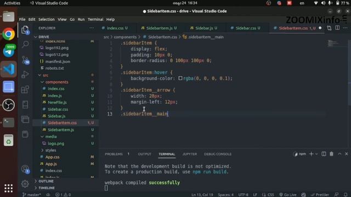The width and height of the screenshot is (351, 197).
Task: Kill terminal with trash icon
Action: (331, 154)
